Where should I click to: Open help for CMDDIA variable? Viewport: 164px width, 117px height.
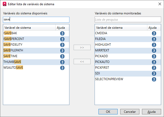[x=154, y=33]
